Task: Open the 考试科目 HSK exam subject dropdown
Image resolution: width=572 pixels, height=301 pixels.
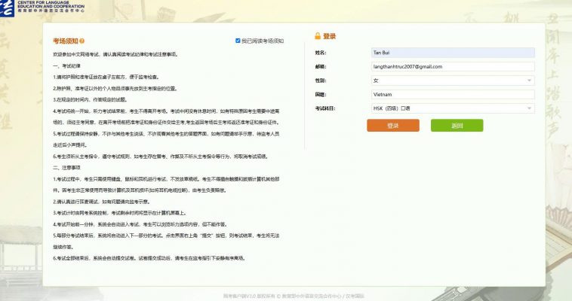Action: (x=453, y=108)
